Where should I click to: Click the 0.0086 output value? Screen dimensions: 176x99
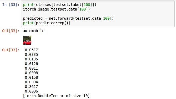pos(31,91)
